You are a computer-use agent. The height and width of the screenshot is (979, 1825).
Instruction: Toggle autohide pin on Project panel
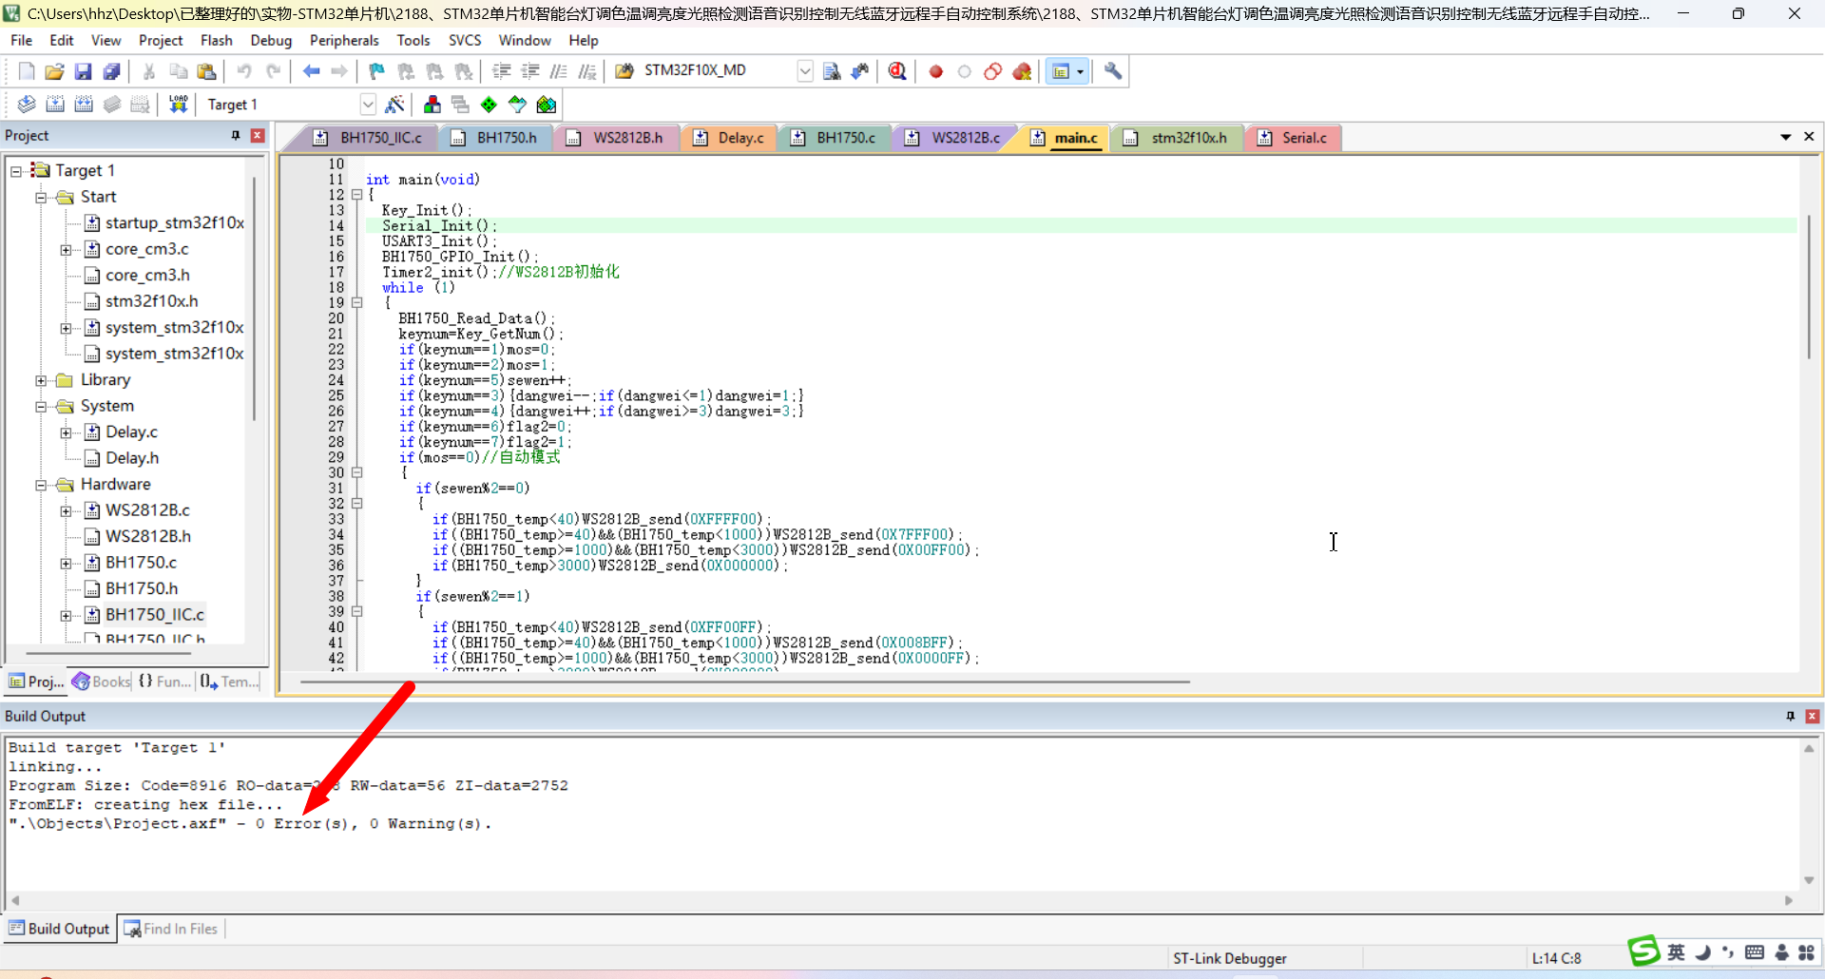(236, 136)
